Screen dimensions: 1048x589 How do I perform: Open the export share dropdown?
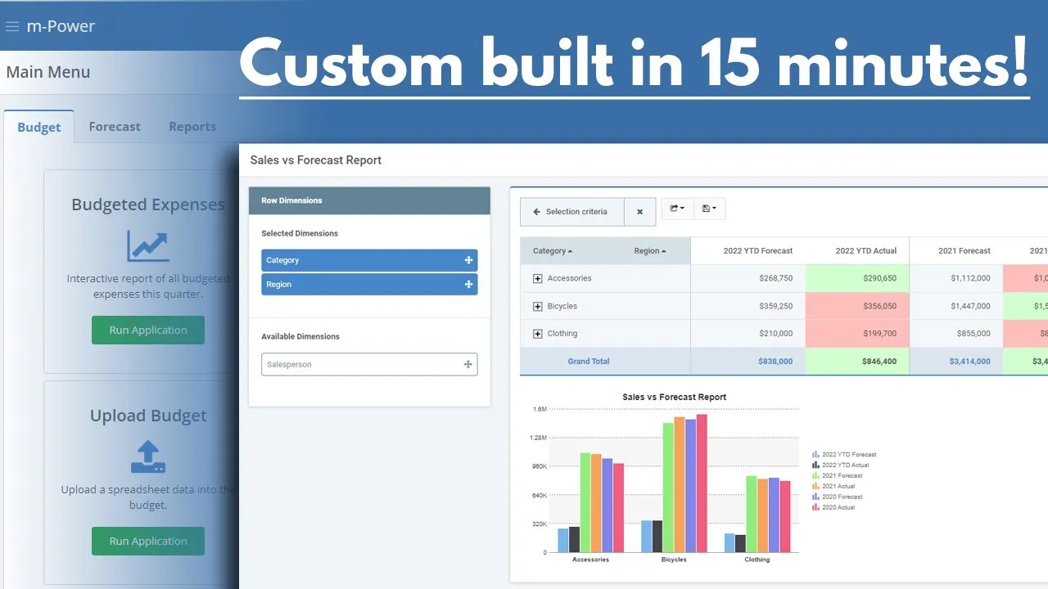tap(677, 209)
